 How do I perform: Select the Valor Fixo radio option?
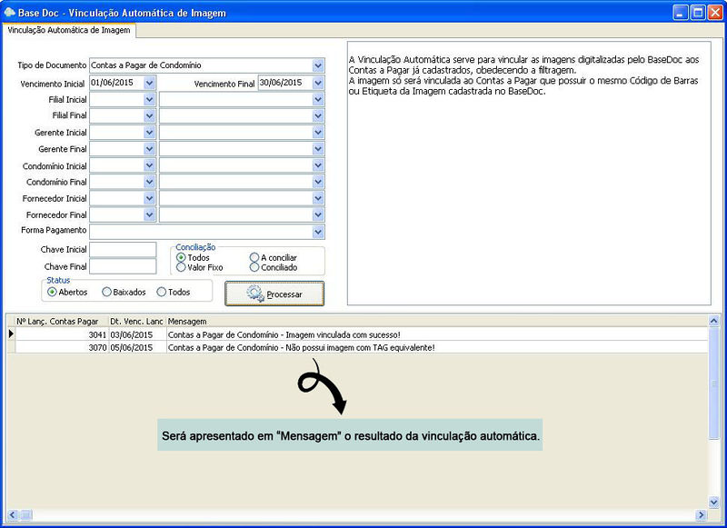pos(181,267)
